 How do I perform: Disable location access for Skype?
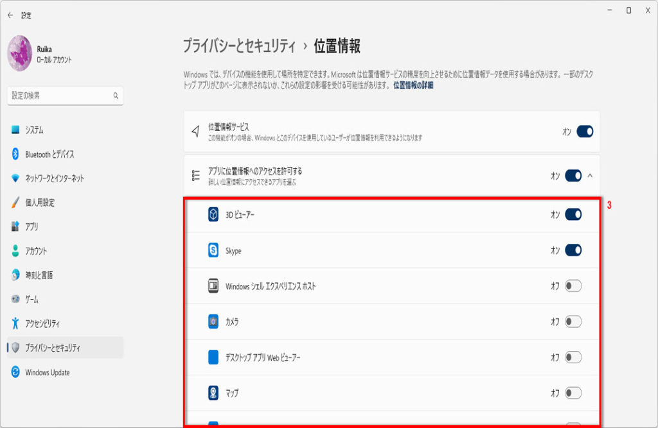pyautogui.click(x=573, y=250)
